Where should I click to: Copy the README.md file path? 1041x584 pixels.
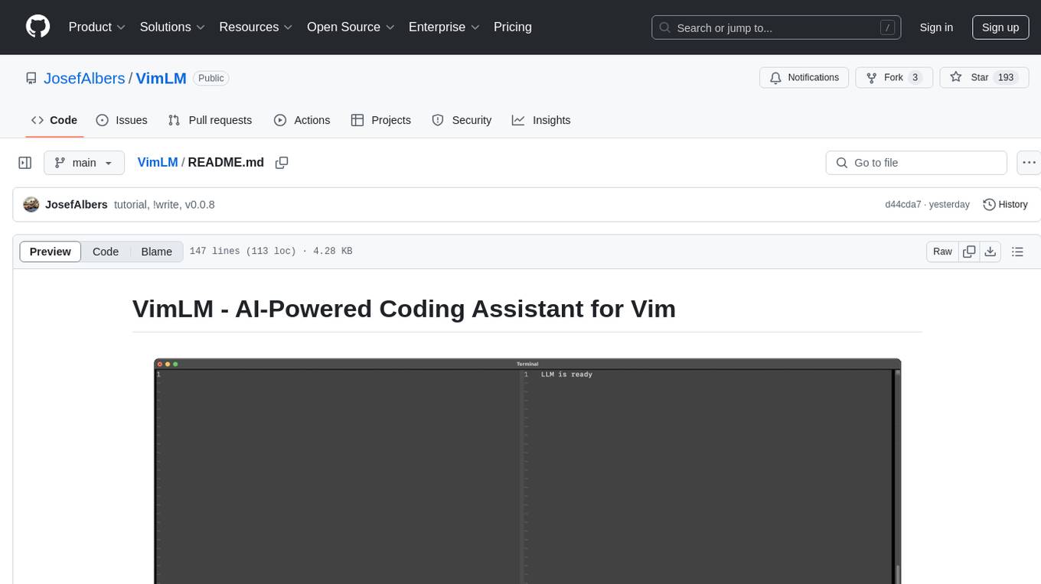pyautogui.click(x=282, y=163)
